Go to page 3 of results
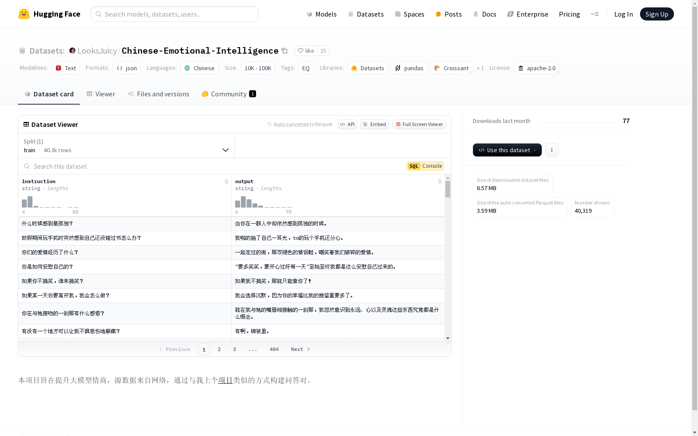Viewport: 698px width, 436px height. tap(234, 349)
